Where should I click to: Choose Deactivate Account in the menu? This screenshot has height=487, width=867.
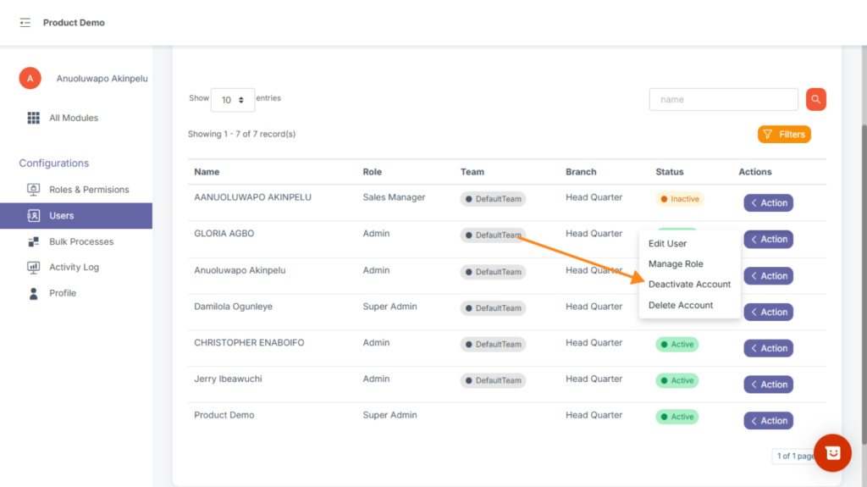point(689,285)
